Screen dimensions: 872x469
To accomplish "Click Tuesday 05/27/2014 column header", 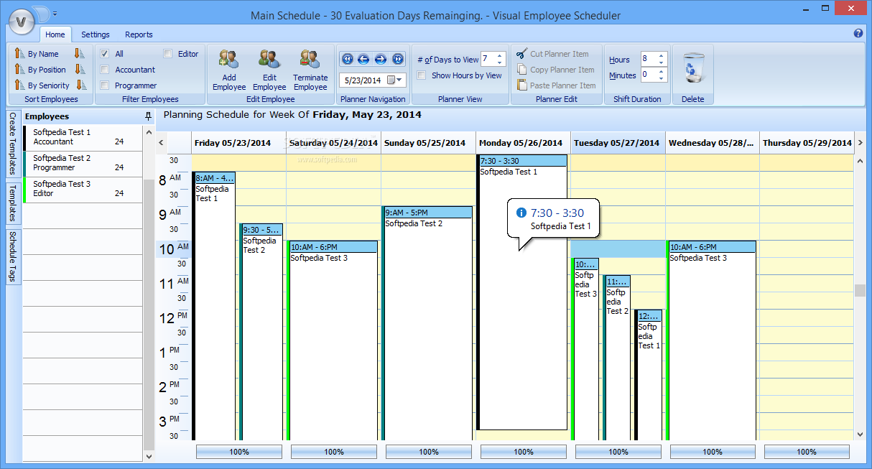I will (618, 143).
